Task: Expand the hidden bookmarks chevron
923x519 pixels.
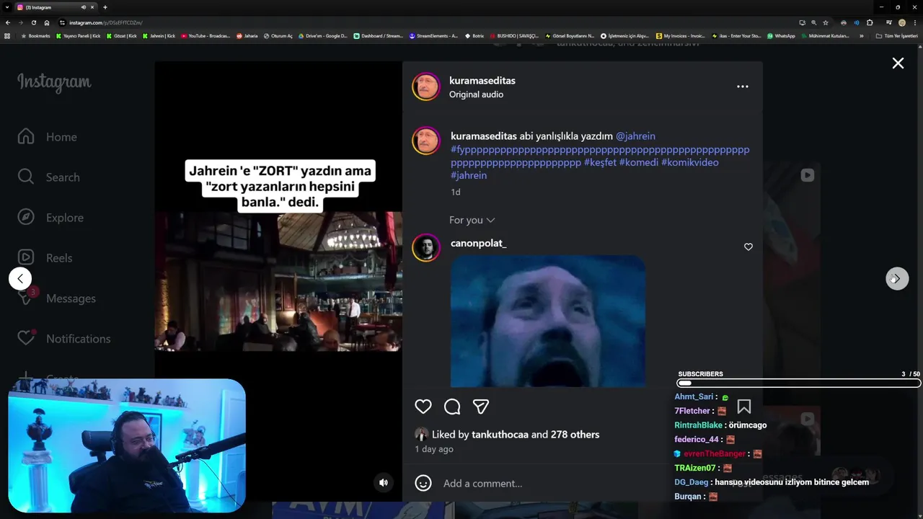Action: coord(861,36)
